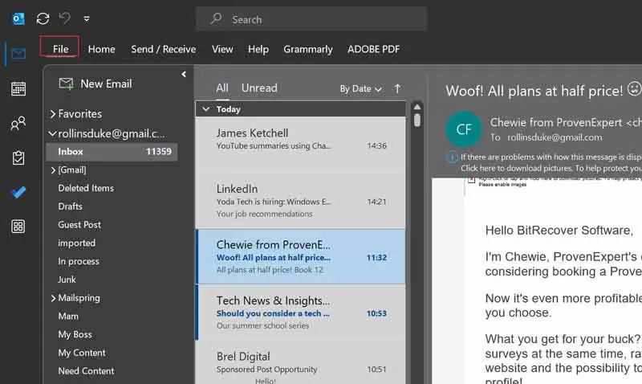Click the Search box
The width and height of the screenshot is (642, 384).
pos(311,18)
